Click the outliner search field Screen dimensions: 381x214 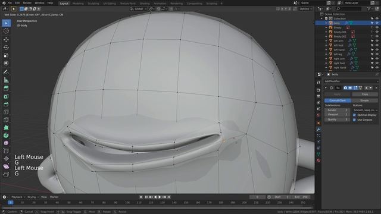point(348,9)
